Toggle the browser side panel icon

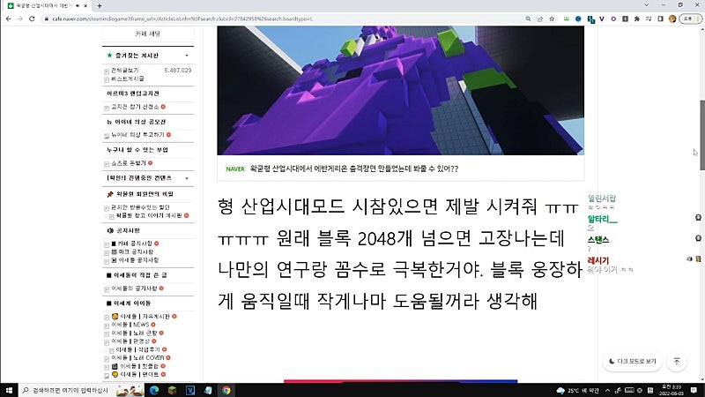pos(660,19)
